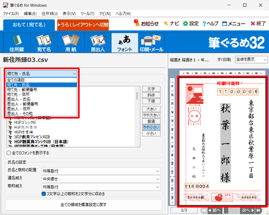Set font size to やや小さい
Screen dimensions: 269x215
[151, 127]
